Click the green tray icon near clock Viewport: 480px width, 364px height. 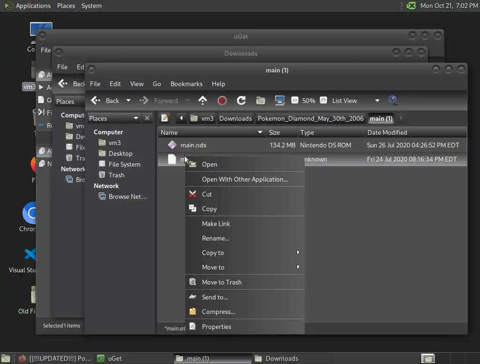(x=411, y=6)
